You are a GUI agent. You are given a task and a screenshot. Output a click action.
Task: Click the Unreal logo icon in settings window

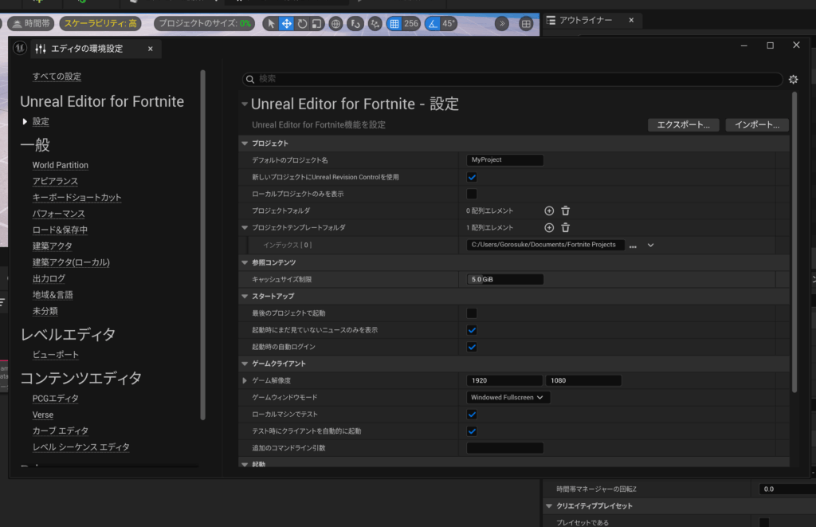point(20,49)
